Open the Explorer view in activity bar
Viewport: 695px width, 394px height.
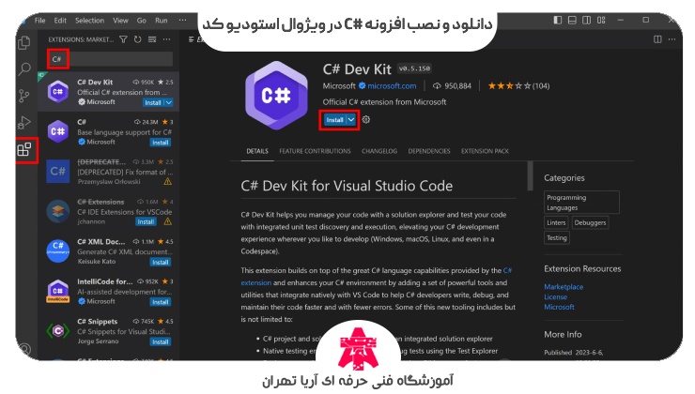point(24,42)
